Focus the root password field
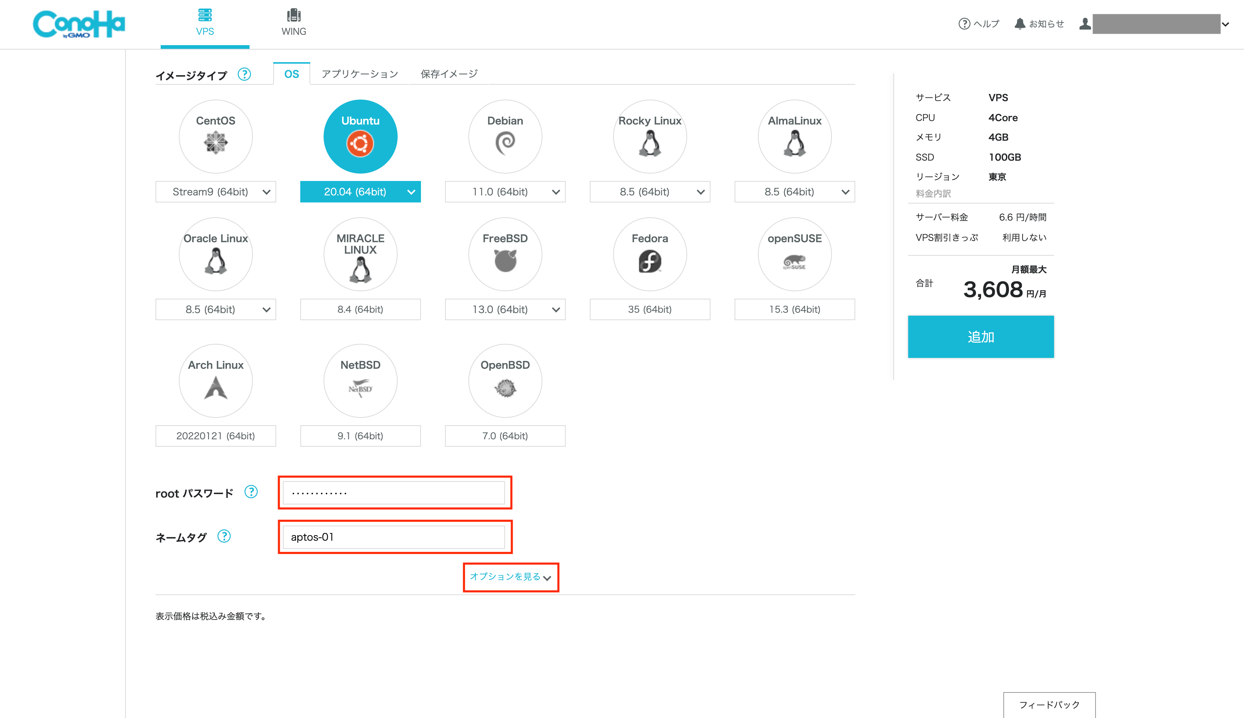This screenshot has height=718, width=1244. 394,493
